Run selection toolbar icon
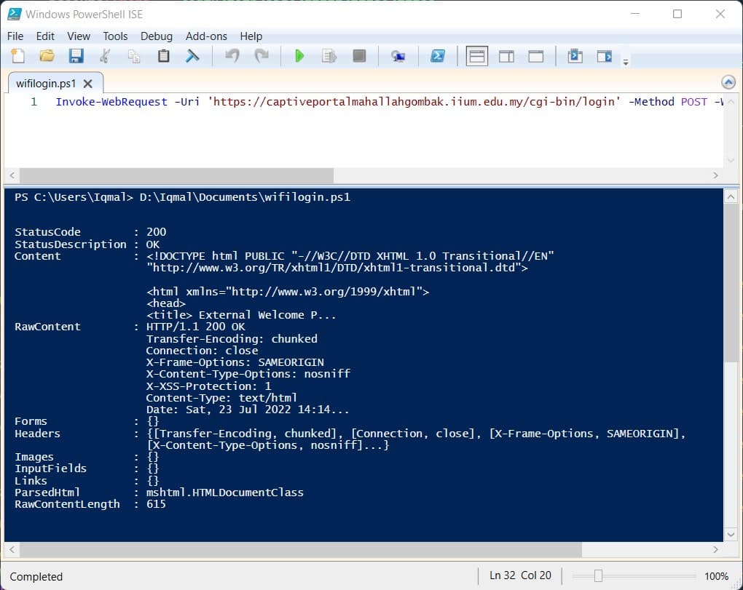 (x=329, y=56)
